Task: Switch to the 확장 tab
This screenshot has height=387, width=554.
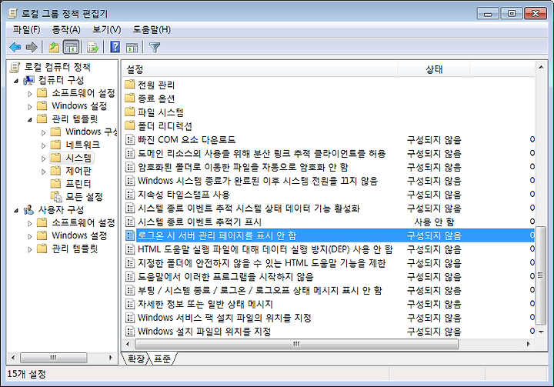Action: 135,359
